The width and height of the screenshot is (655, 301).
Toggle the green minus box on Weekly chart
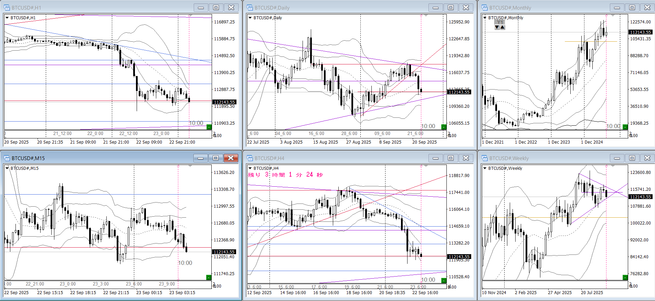click(x=625, y=277)
